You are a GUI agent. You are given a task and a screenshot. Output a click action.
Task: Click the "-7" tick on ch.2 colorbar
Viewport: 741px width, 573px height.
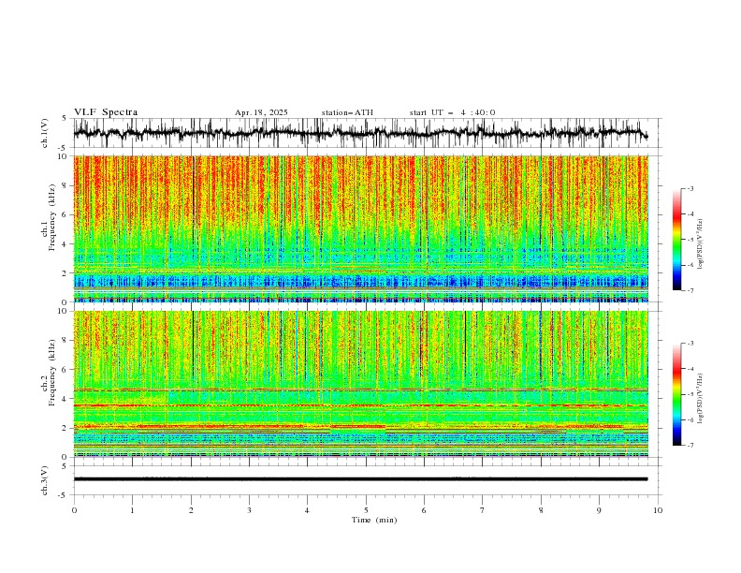point(690,445)
